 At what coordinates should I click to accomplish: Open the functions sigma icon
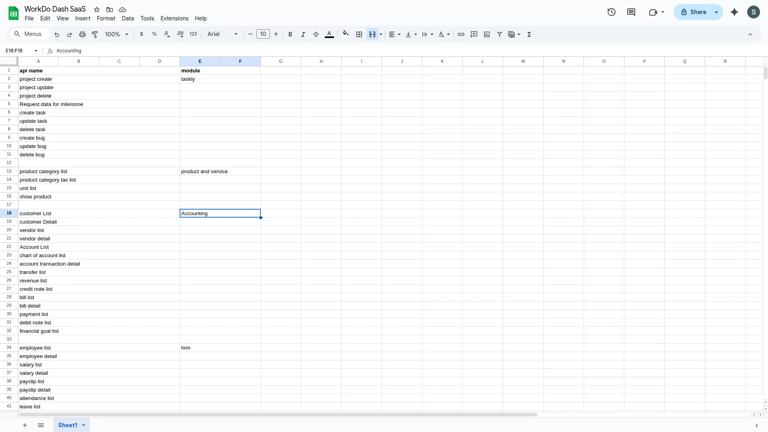click(529, 34)
